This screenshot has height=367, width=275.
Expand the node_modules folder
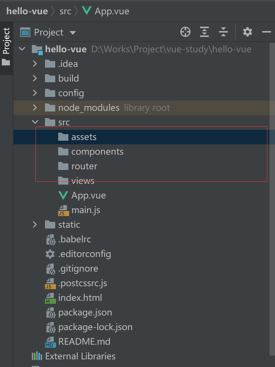pyautogui.click(x=35, y=108)
